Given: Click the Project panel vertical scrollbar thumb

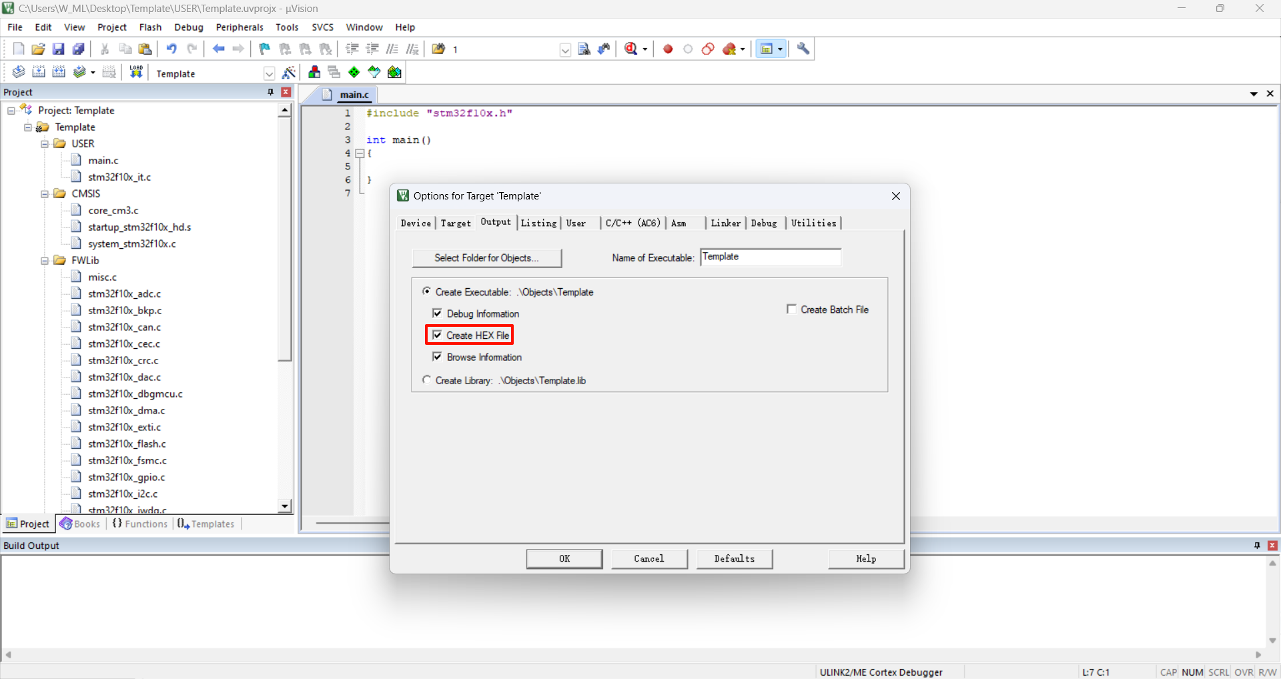Looking at the screenshot, I should pyautogui.click(x=285, y=239).
